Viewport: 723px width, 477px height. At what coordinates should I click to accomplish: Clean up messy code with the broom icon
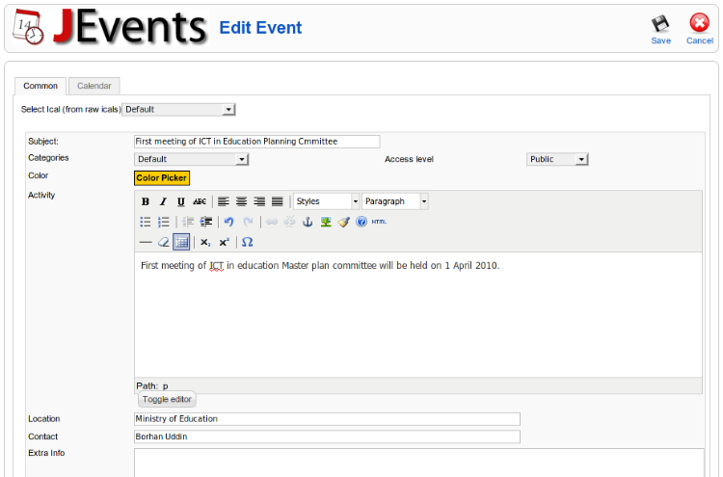coord(343,222)
